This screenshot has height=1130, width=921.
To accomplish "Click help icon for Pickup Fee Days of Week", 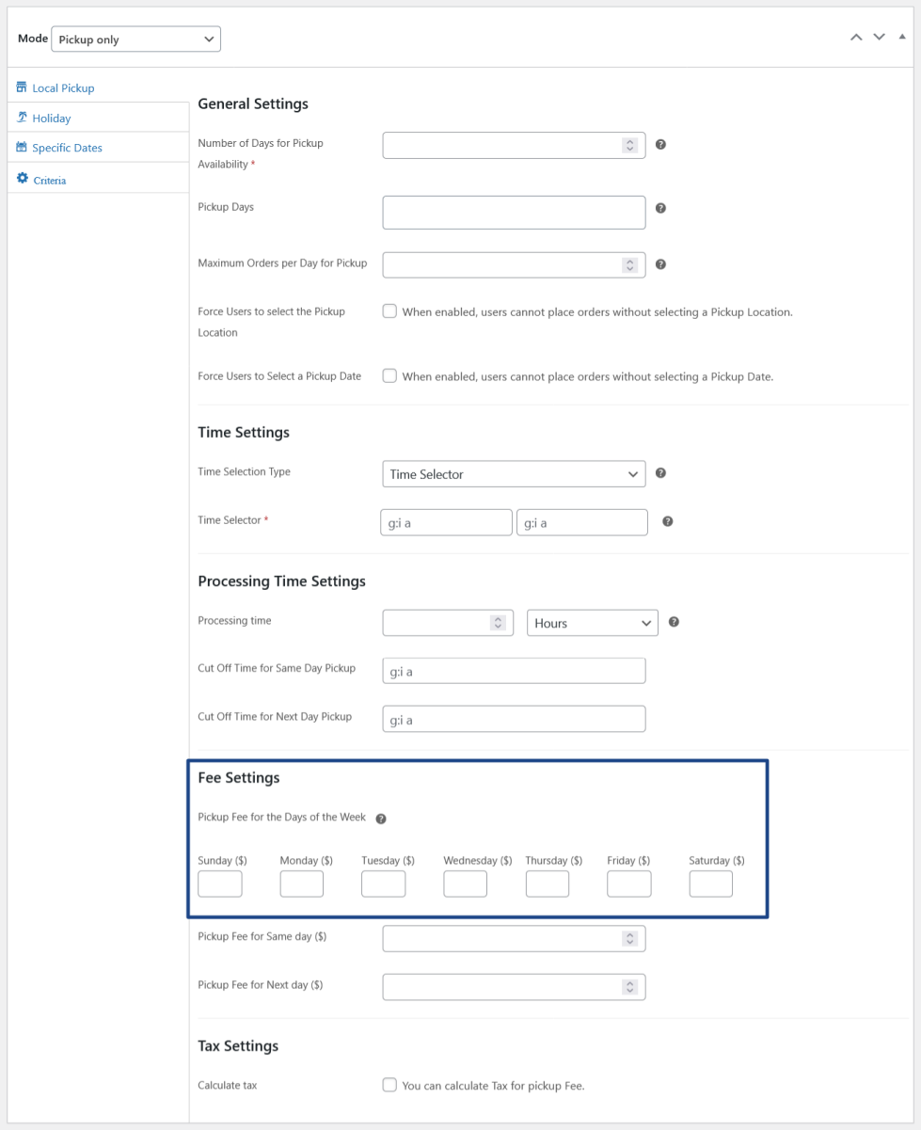I will point(381,819).
